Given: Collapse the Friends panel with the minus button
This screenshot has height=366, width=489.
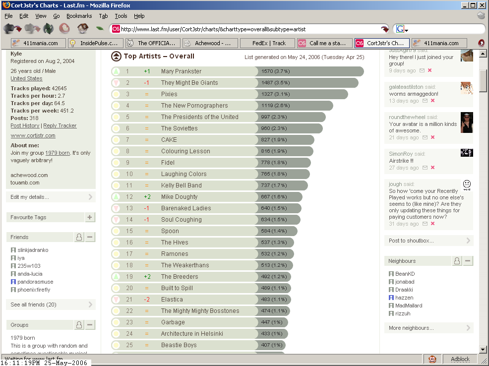Looking at the screenshot, I should coord(90,237).
